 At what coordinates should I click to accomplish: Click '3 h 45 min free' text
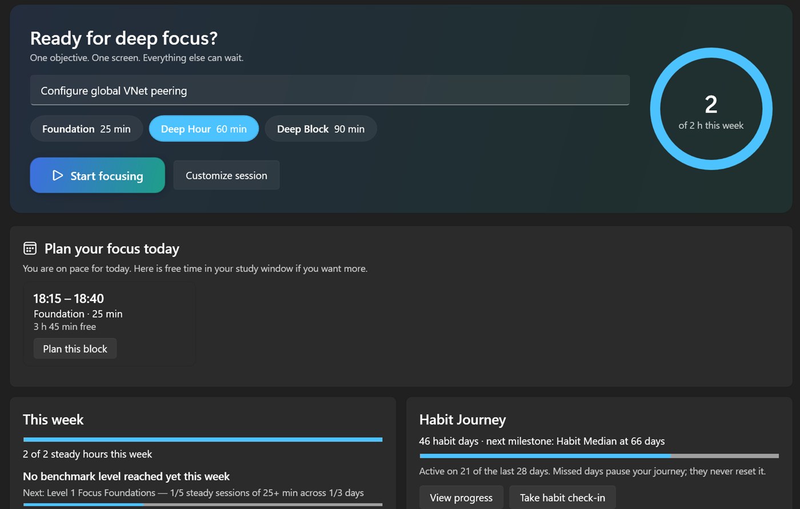pyautogui.click(x=65, y=327)
